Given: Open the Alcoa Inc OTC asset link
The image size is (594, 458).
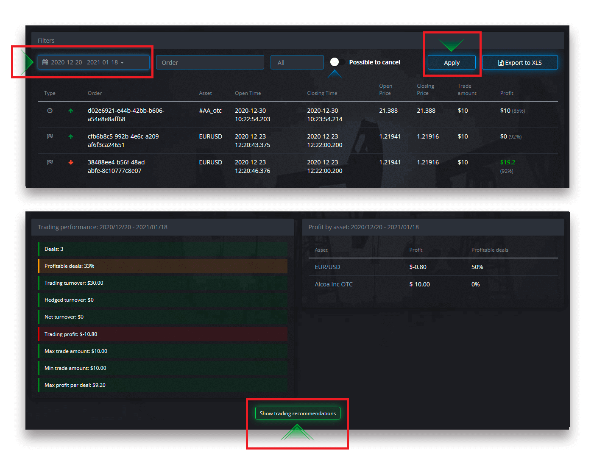Looking at the screenshot, I should coord(334,284).
